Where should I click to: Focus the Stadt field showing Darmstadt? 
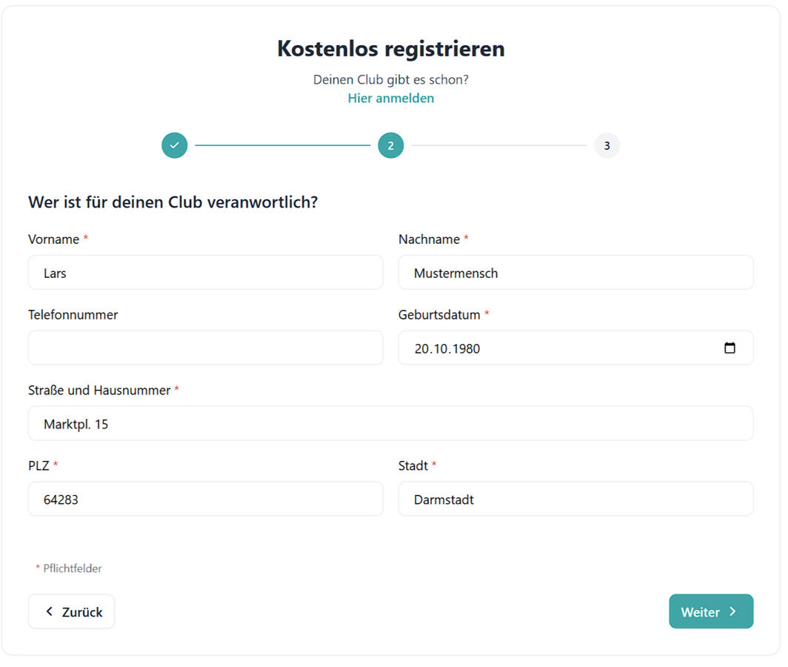575,500
